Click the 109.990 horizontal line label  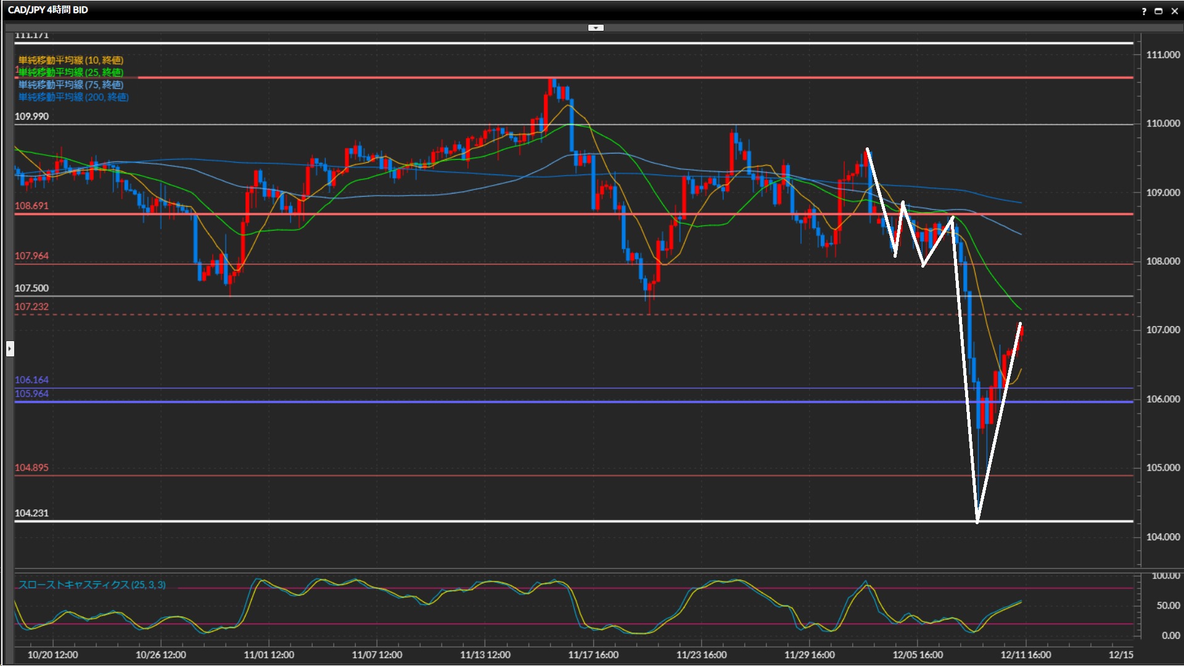click(x=31, y=117)
